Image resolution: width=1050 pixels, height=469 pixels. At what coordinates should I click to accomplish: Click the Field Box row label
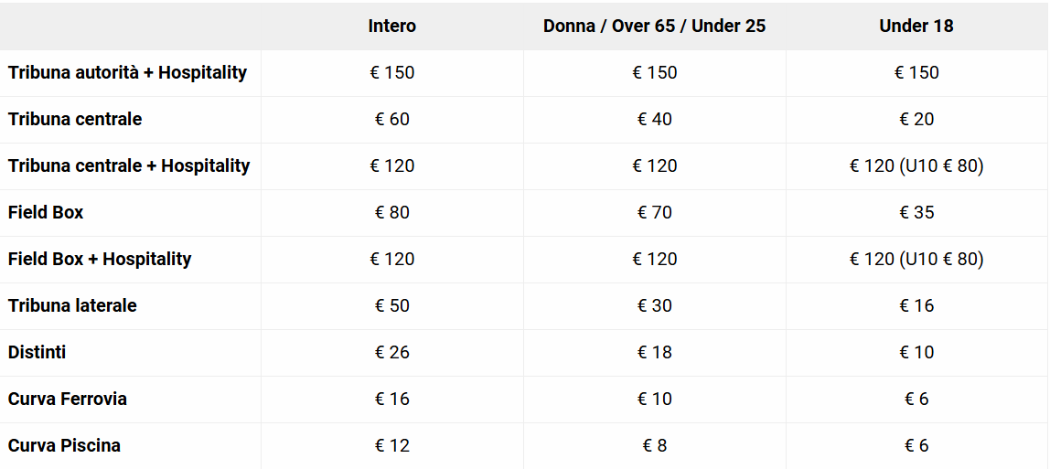tap(46, 212)
